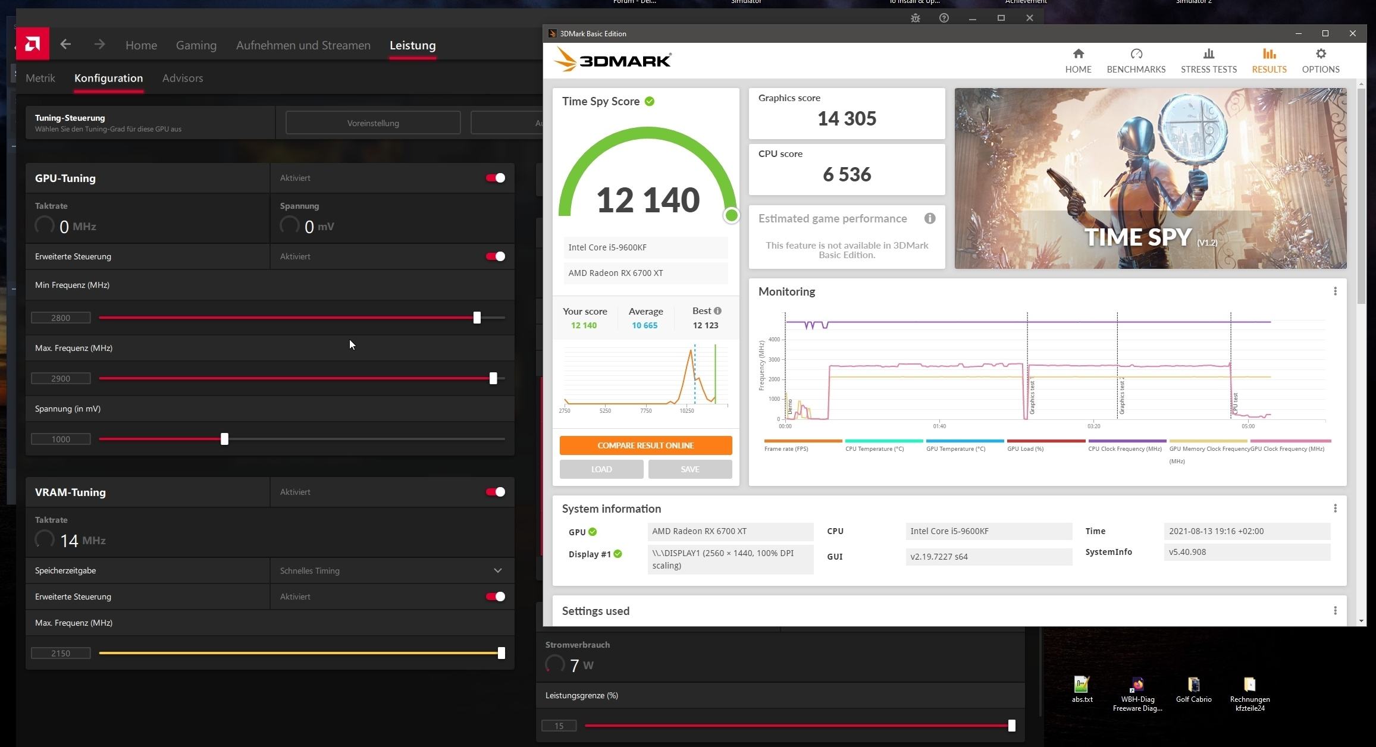Switch to the Advisors subtab
The height and width of the screenshot is (747, 1376).
[x=183, y=78]
